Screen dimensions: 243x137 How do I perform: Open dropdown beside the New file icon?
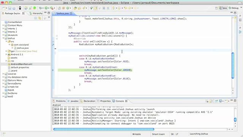(6, 8)
